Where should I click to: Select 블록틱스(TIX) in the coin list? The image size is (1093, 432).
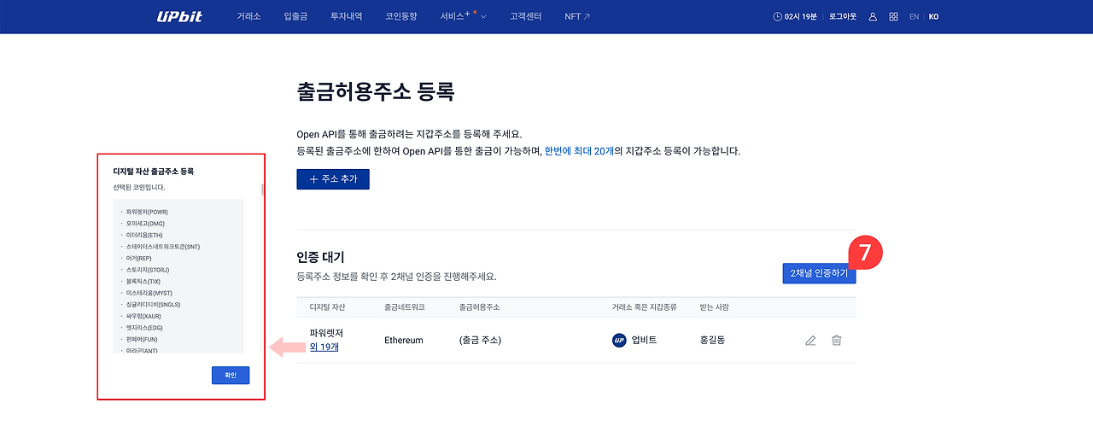[x=143, y=281]
